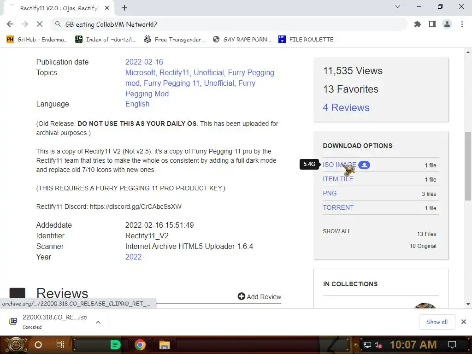
Task: Open File Explorer from the taskbar
Action: [x=165, y=345]
